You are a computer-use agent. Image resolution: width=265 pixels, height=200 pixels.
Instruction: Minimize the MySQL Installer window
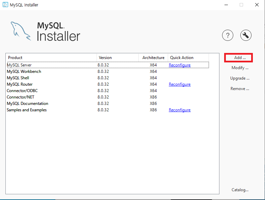point(226,5)
